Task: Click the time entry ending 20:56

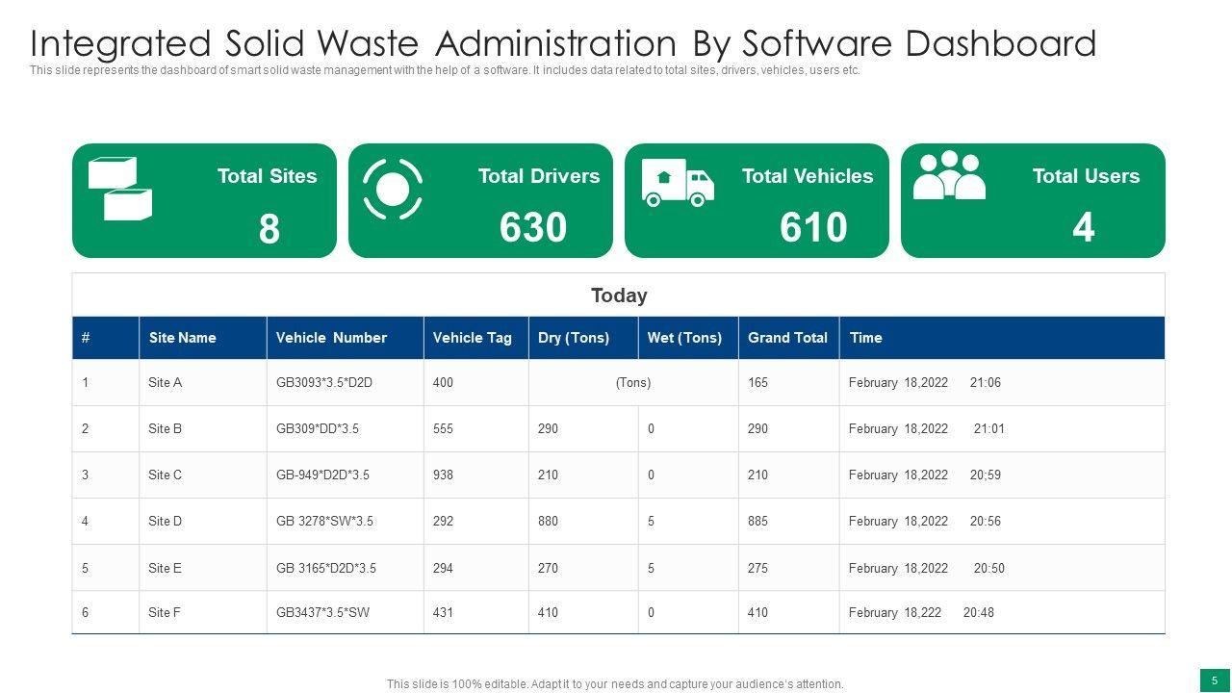Action: pos(925,522)
